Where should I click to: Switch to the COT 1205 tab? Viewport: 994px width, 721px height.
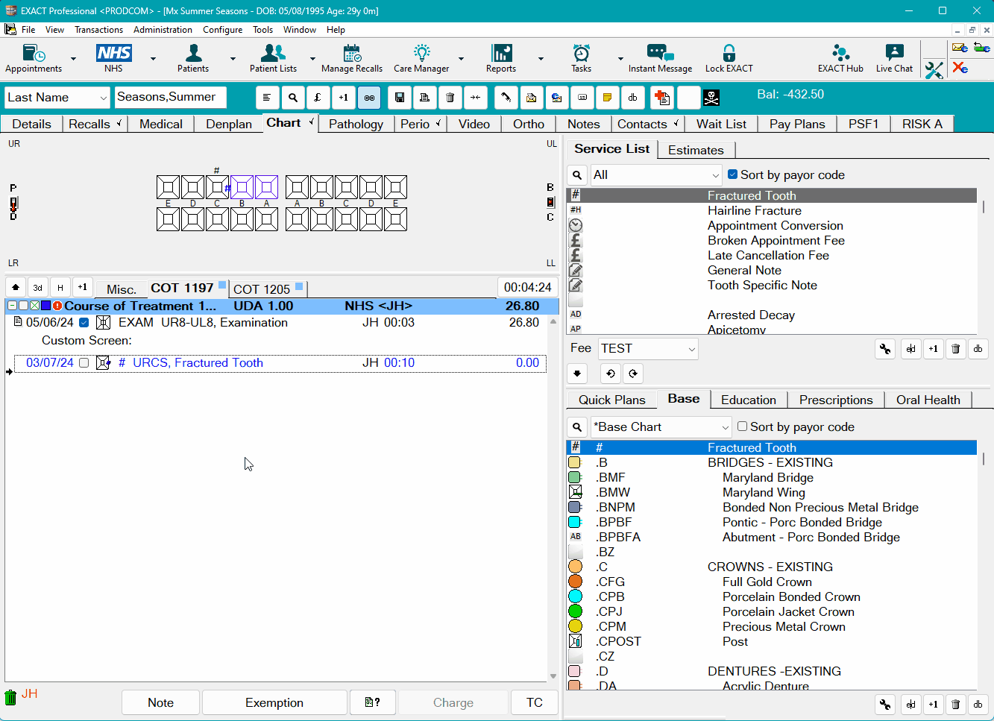point(267,289)
